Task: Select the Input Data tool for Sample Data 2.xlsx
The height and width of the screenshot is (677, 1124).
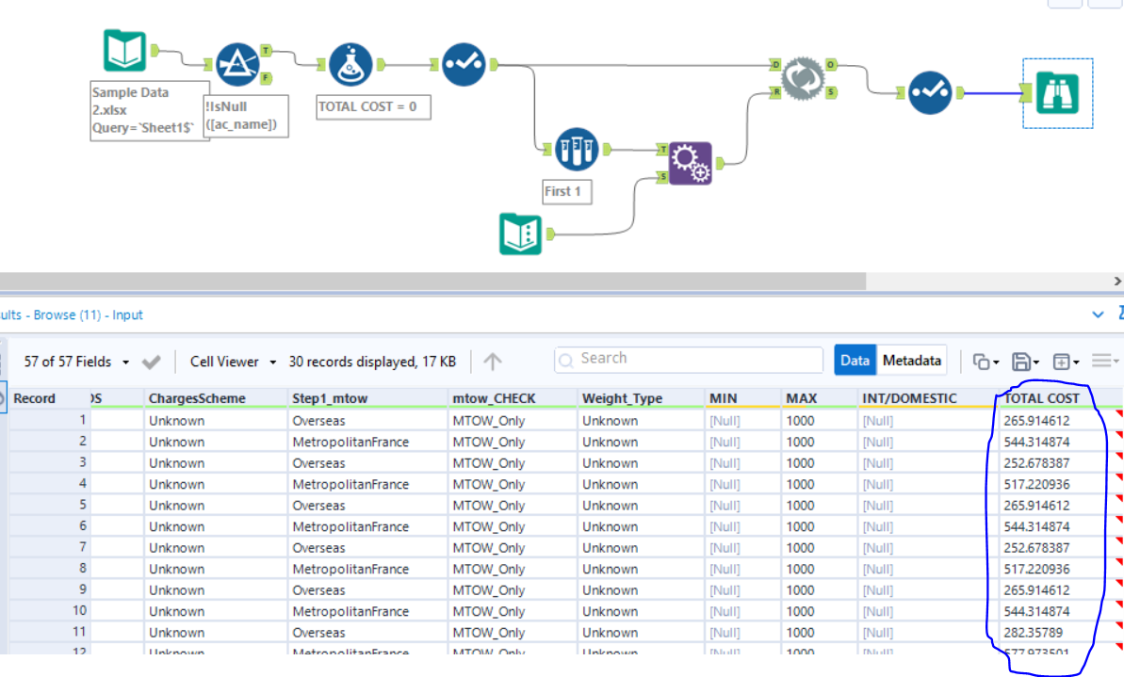Action: [x=124, y=52]
